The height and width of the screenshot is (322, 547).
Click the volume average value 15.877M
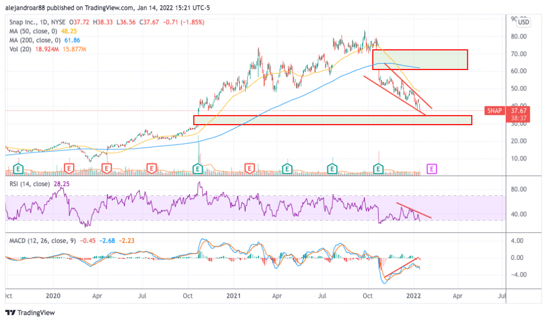74,49
